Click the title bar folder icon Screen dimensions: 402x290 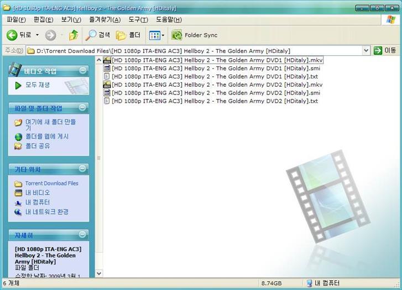[x=7, y=8]
